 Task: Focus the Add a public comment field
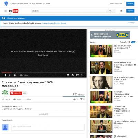[48, 127]
